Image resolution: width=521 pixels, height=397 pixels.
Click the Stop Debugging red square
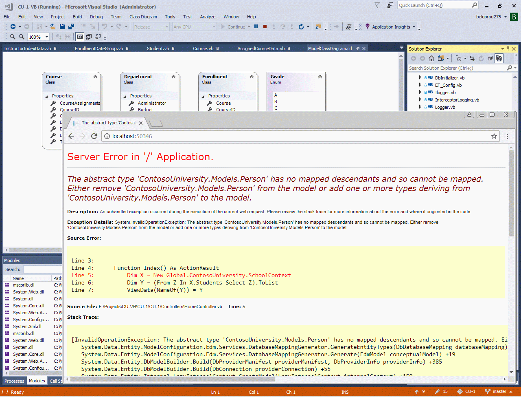(265, 27)
